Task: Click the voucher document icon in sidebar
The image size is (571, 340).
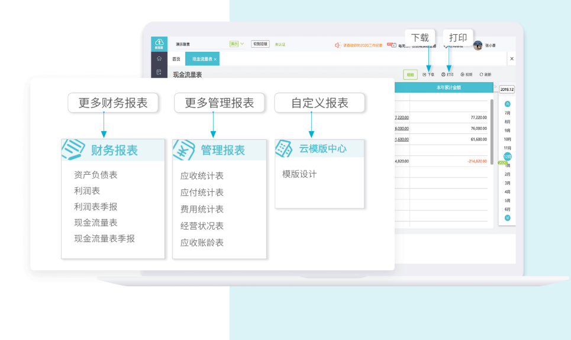Action: tap(159, 72)
